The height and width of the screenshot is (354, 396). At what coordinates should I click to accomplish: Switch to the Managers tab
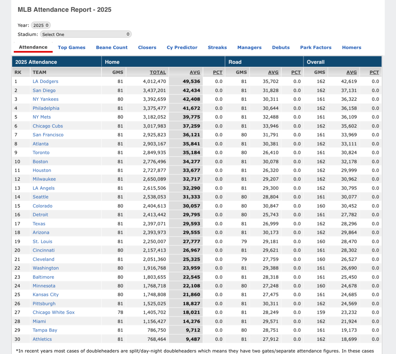(249, 47)
